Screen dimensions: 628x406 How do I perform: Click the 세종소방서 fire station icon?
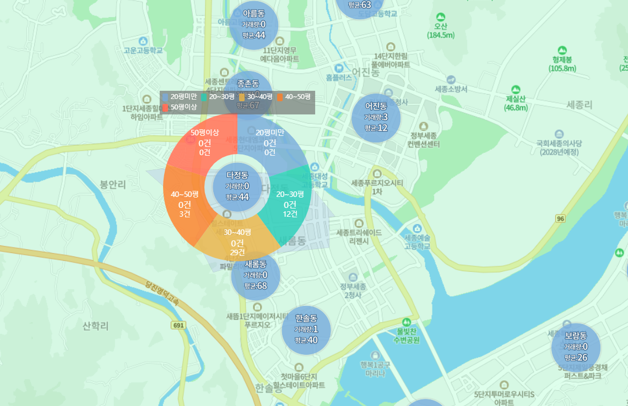click(x=451, y=80)
